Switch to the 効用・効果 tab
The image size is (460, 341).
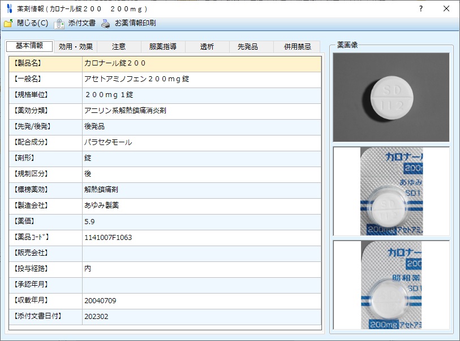pos(75,47)
